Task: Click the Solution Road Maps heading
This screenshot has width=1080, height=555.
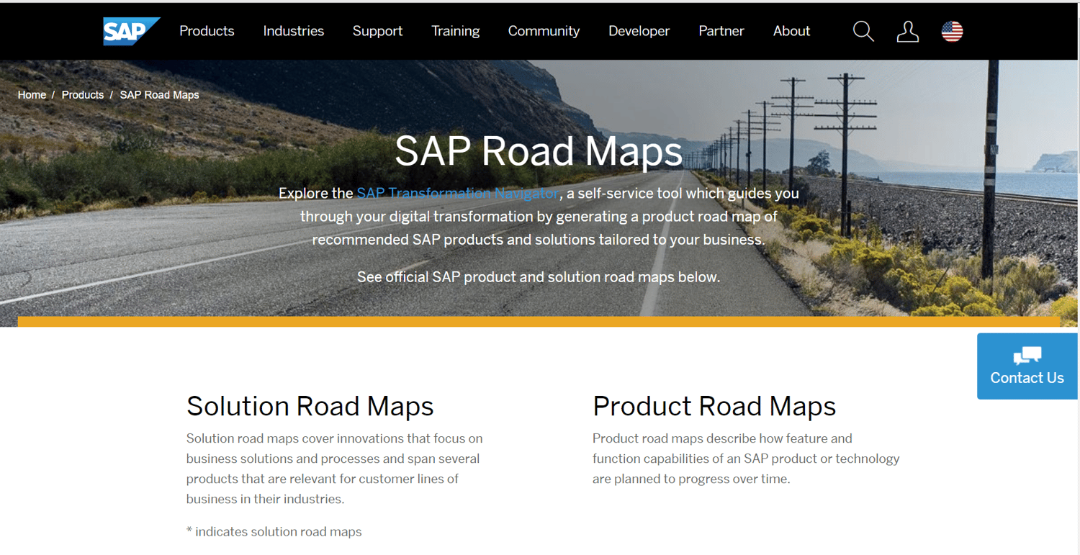Action: pos(310,406)
